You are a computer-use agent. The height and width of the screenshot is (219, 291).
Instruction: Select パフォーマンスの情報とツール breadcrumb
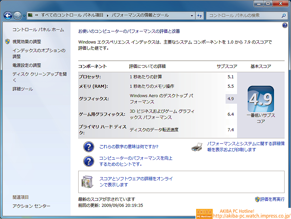pos(140,16)
